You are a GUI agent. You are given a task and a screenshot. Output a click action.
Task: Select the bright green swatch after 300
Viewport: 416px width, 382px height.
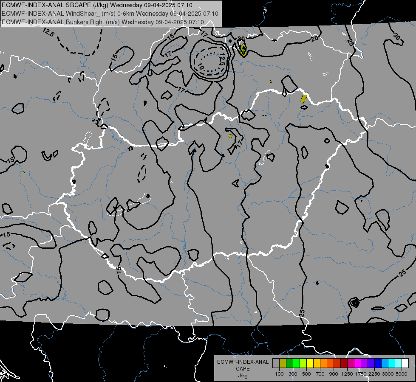pos(296,363)
